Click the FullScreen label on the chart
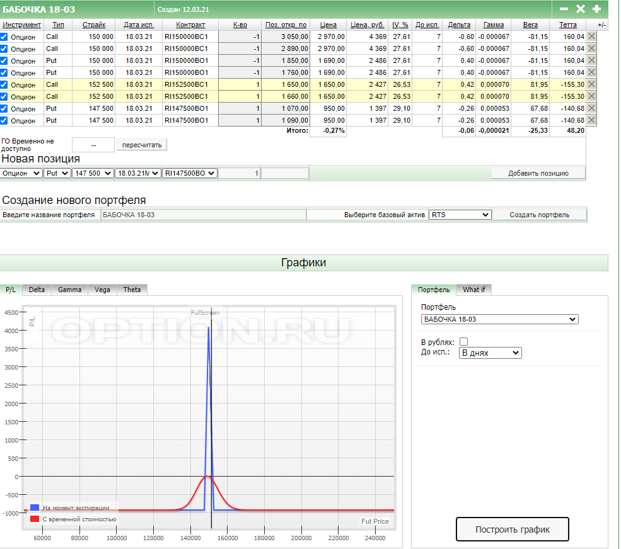The height and width of the screenshot is (549, 621). click(x=206, y=313)
